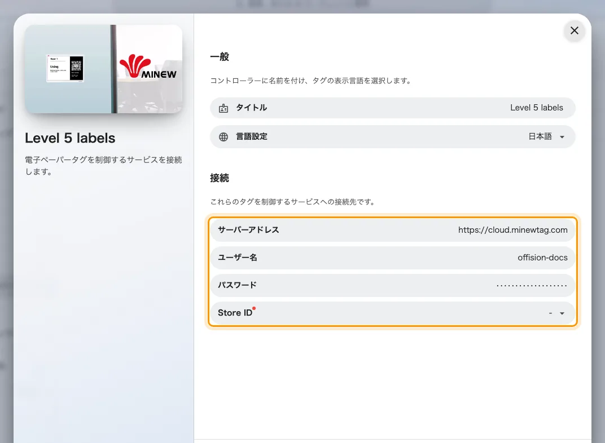Click the description 電子ペーパータグを制御するサービスを接続します

click(103, 166)
